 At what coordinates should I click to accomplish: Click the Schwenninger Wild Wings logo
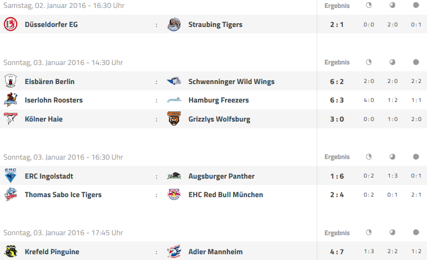click(x=174, y=81)
